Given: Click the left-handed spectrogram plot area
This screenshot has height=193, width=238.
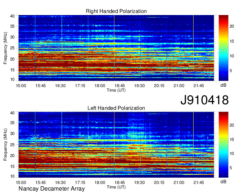Looking at the screenshot, I should [x=116, y=145].
